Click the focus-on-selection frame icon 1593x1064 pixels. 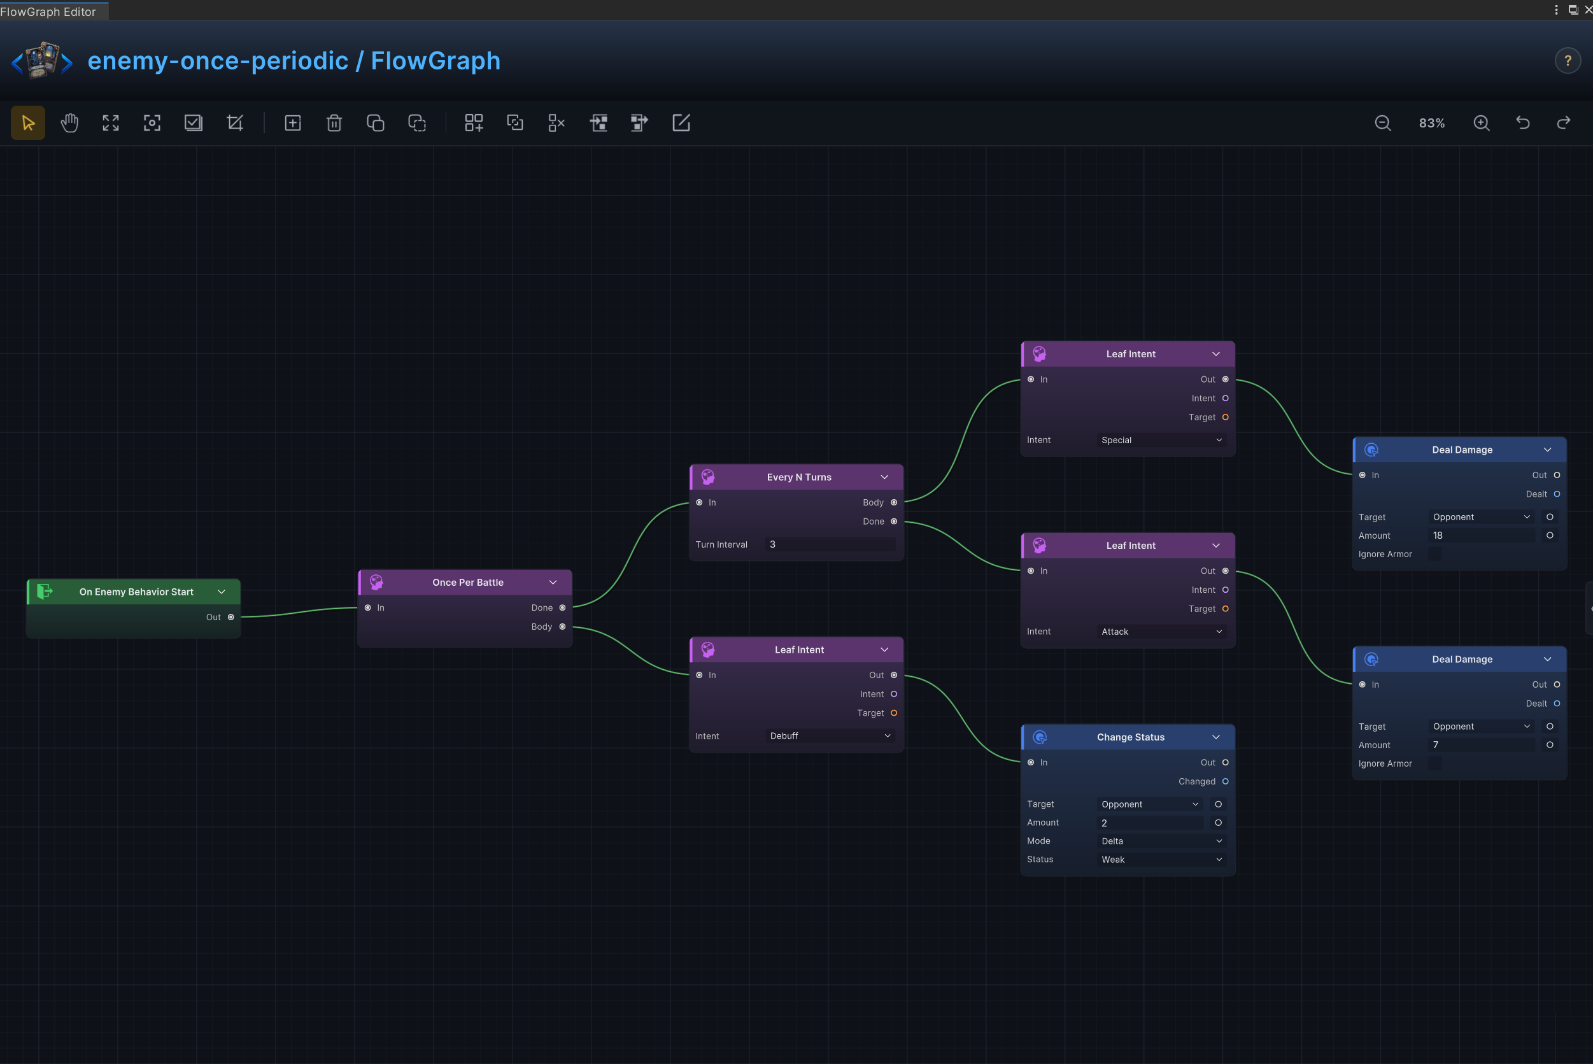point(152,123)
